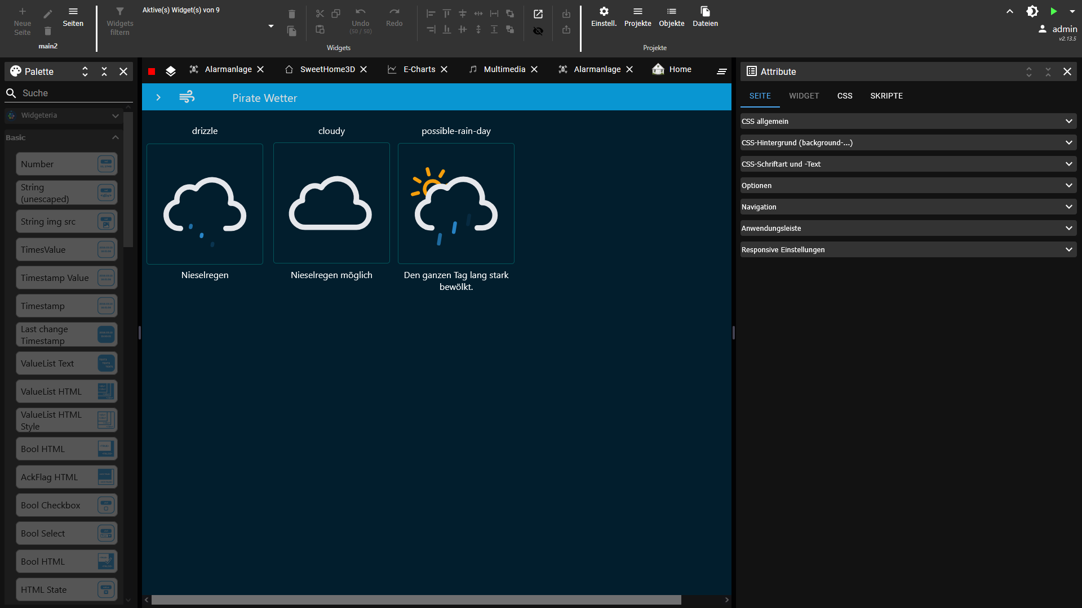1082x608 pixels.
Task: Select the E-Charts page tab
Action: [419, 69]
